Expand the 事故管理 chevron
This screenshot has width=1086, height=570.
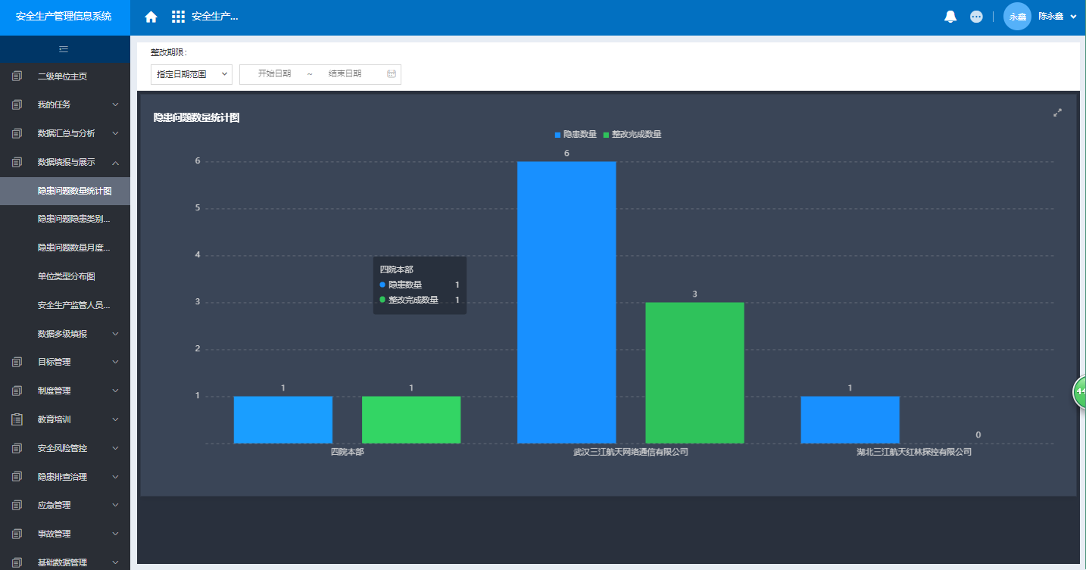[115, 534]
